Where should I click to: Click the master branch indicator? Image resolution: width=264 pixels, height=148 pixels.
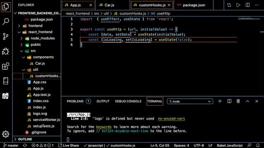coord(11,146)
